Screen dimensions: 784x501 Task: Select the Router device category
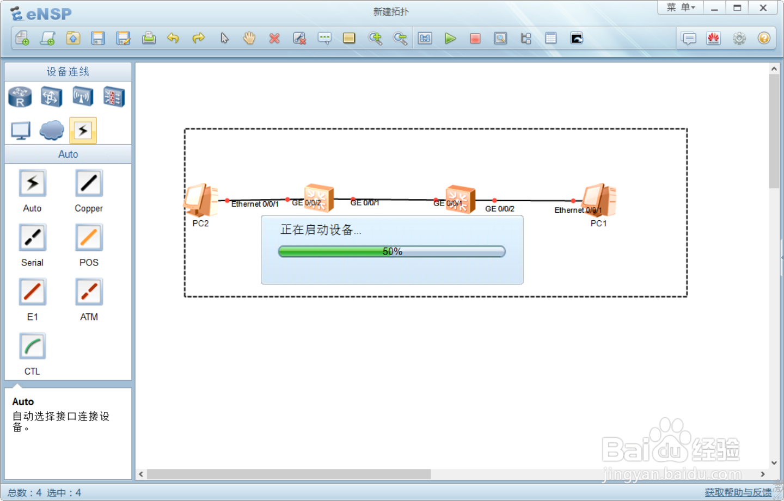pyautogui.click(x=20, y=97)
